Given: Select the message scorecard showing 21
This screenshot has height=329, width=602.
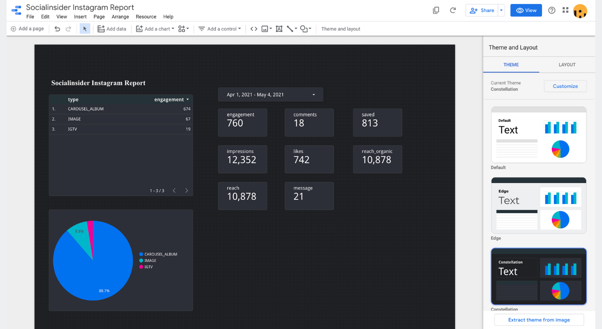Looking at the screenshot, I should 309,196.
